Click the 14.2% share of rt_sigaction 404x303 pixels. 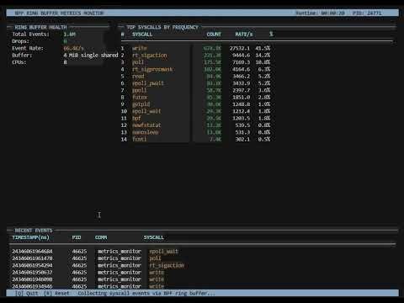click(x=263, y=56)
